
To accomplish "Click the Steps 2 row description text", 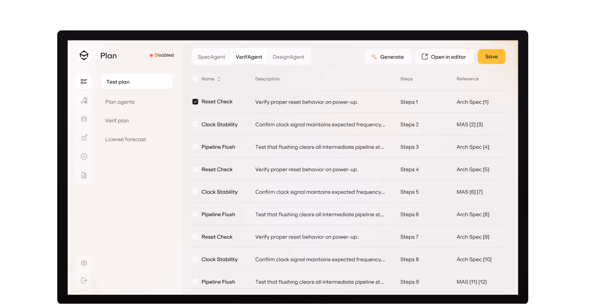I will tap(320, 124).
